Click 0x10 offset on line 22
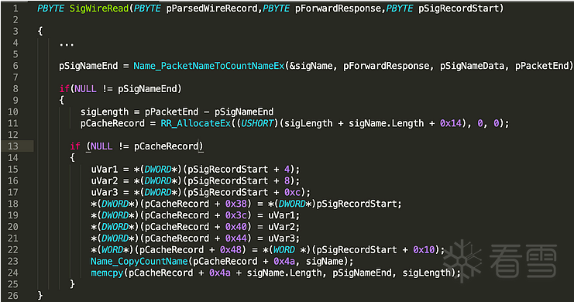Screen dimensions: 574x302 (x=424, y=250)
